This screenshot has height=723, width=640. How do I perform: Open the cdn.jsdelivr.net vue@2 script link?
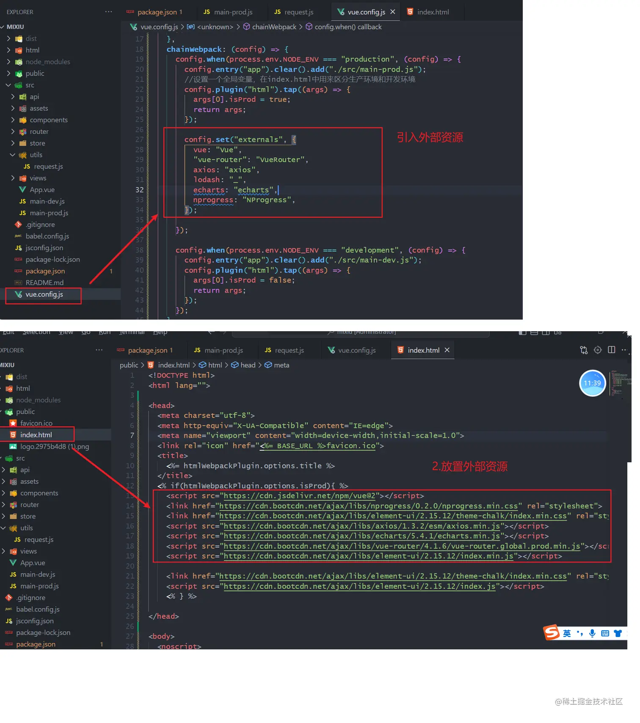(300, 496)
